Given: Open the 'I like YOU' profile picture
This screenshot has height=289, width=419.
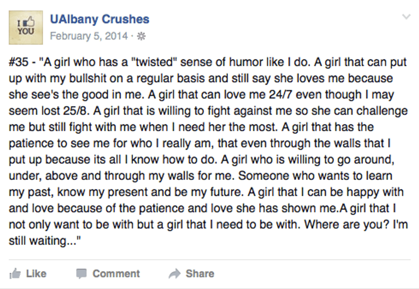Looking at the screenshot, I should click(x=26, y=27).
